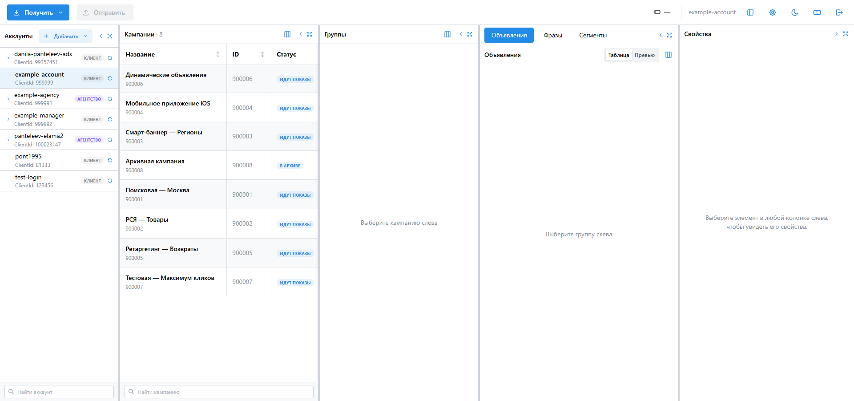Focus the Найти аккаунт search field
Viewport: 854px width, 401px height.
point(59,392)
